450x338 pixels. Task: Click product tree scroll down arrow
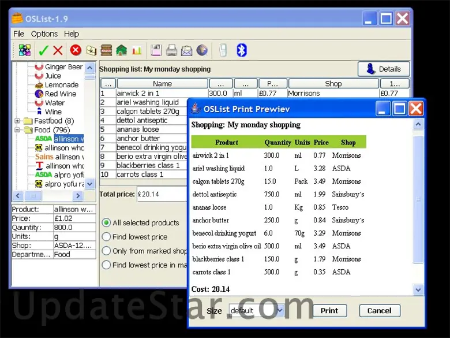[x=90, y=184]
